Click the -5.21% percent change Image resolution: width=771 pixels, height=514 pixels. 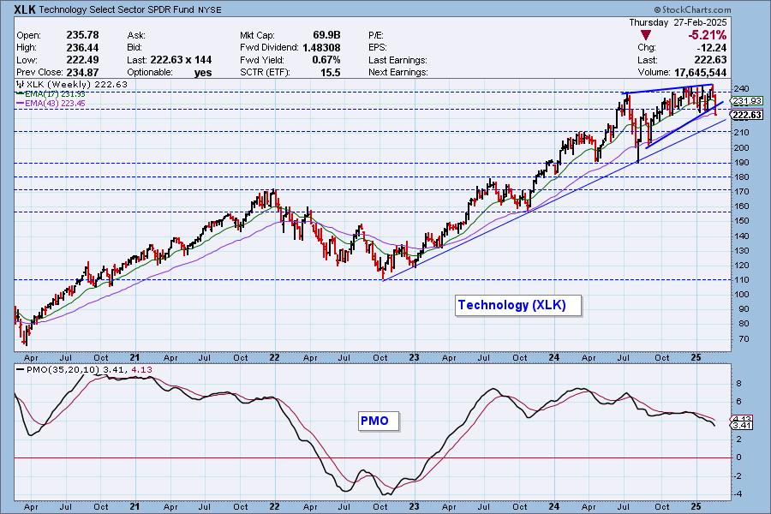click(x=707, y=35)
